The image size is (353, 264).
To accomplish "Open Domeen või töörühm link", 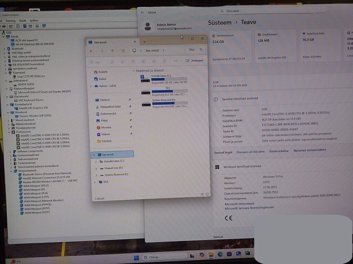I will pos(250,152).
